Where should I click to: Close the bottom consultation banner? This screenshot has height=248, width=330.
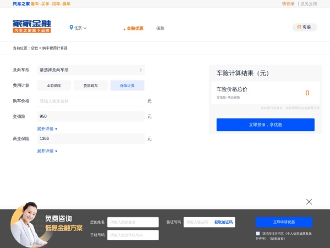309,202
